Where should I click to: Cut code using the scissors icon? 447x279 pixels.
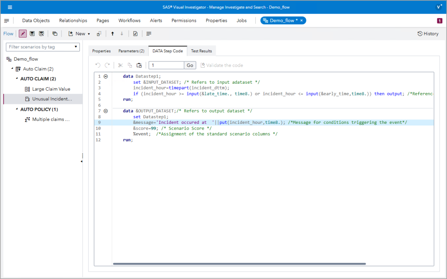(x=120, y=65)
